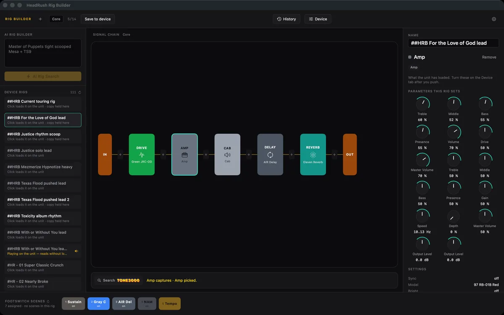
Task: Click the small Amp tag chip
Action: [414, 67]
